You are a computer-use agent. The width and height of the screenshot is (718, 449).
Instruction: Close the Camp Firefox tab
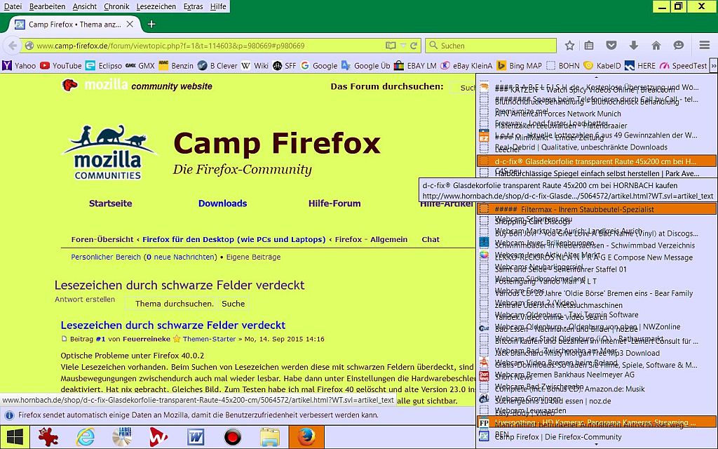click(x=130, y=25)
